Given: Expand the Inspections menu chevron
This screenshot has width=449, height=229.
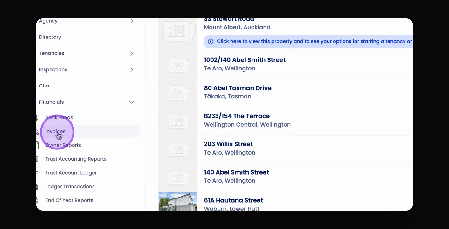Looking at the screenshot, I should click(x=132, y=70).
